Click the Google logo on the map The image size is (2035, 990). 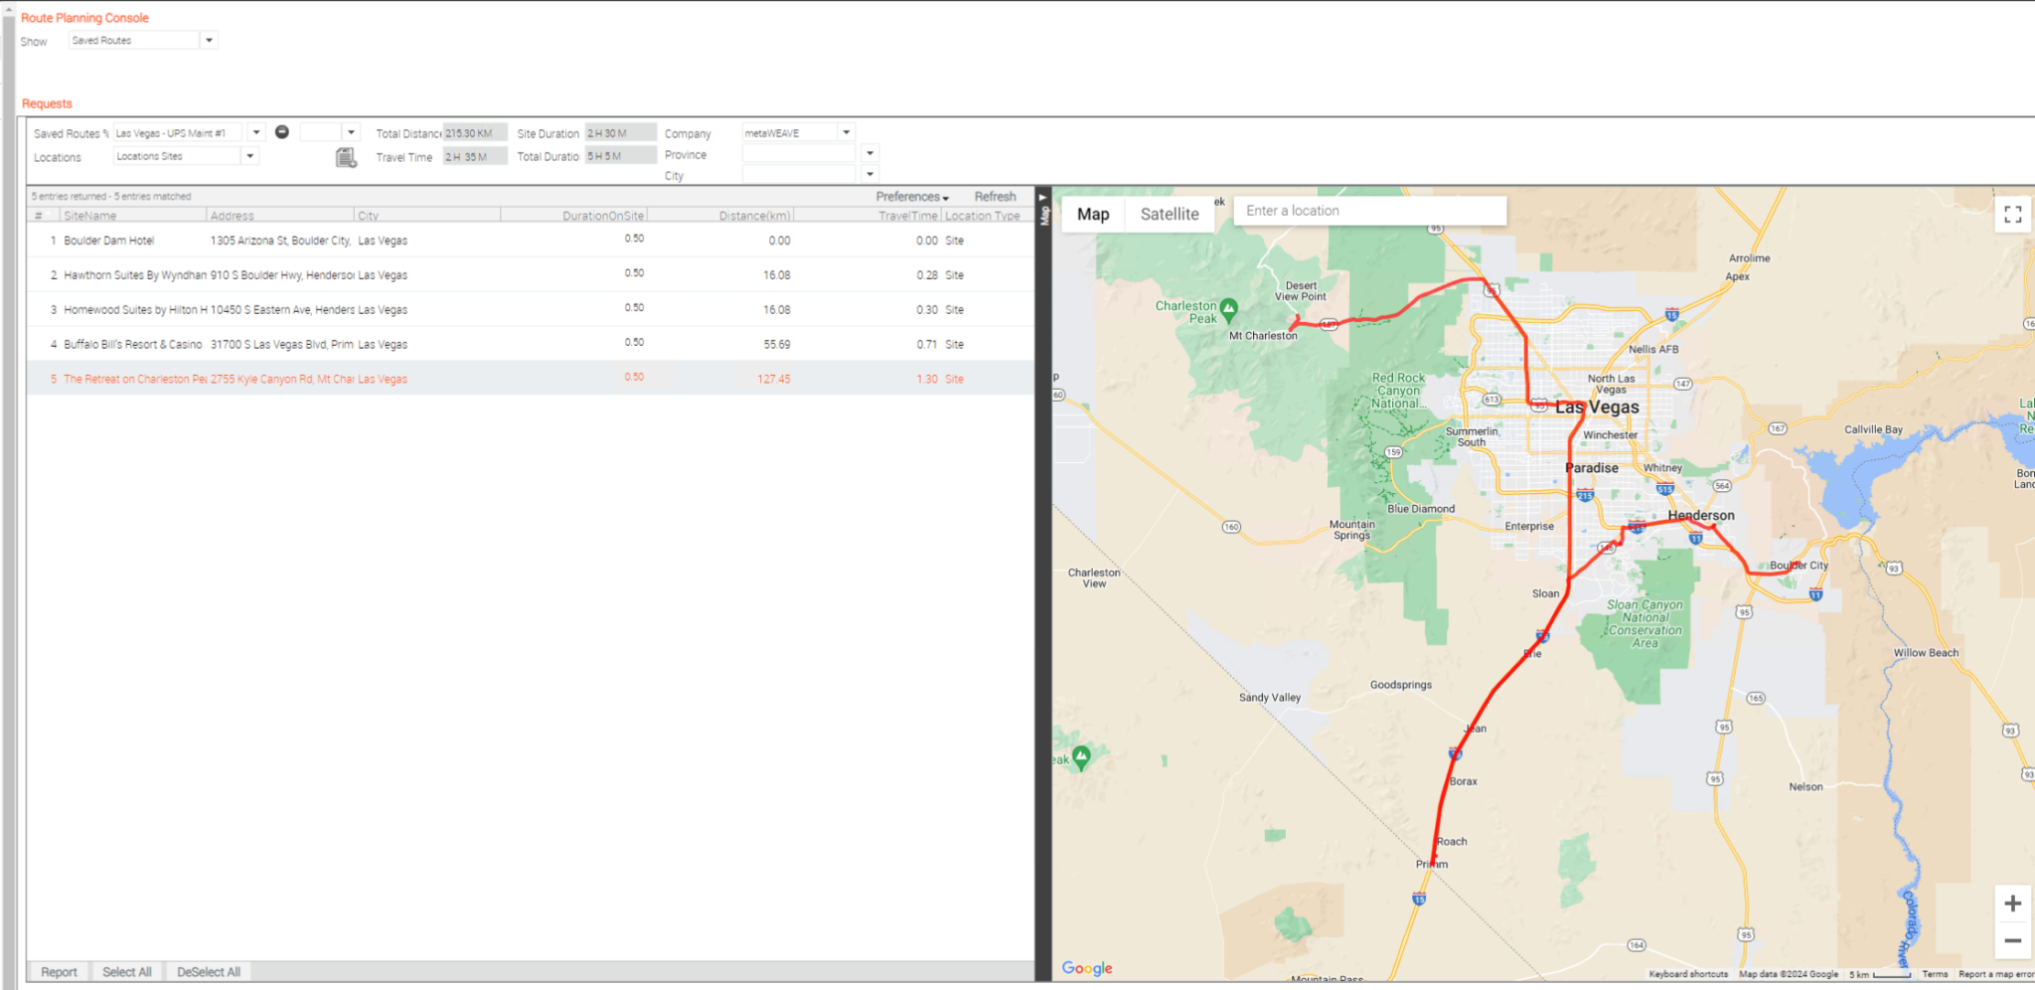(x=1087, y=968)
